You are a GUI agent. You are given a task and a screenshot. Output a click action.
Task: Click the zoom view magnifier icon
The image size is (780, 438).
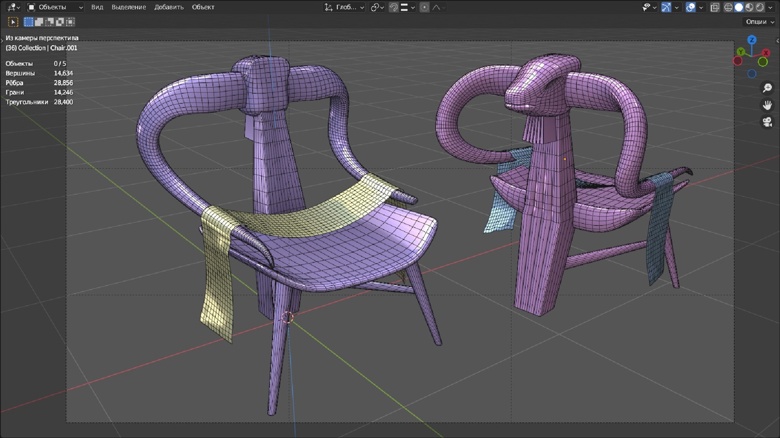767,88
